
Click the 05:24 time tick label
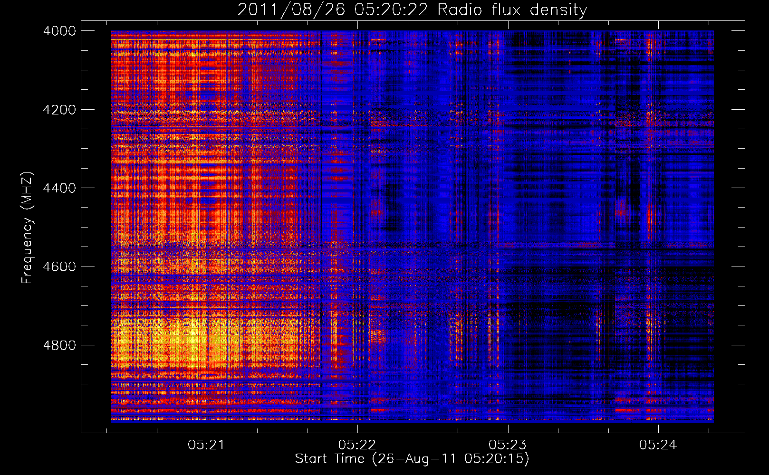pyautogui.click(x=658, y=445)
